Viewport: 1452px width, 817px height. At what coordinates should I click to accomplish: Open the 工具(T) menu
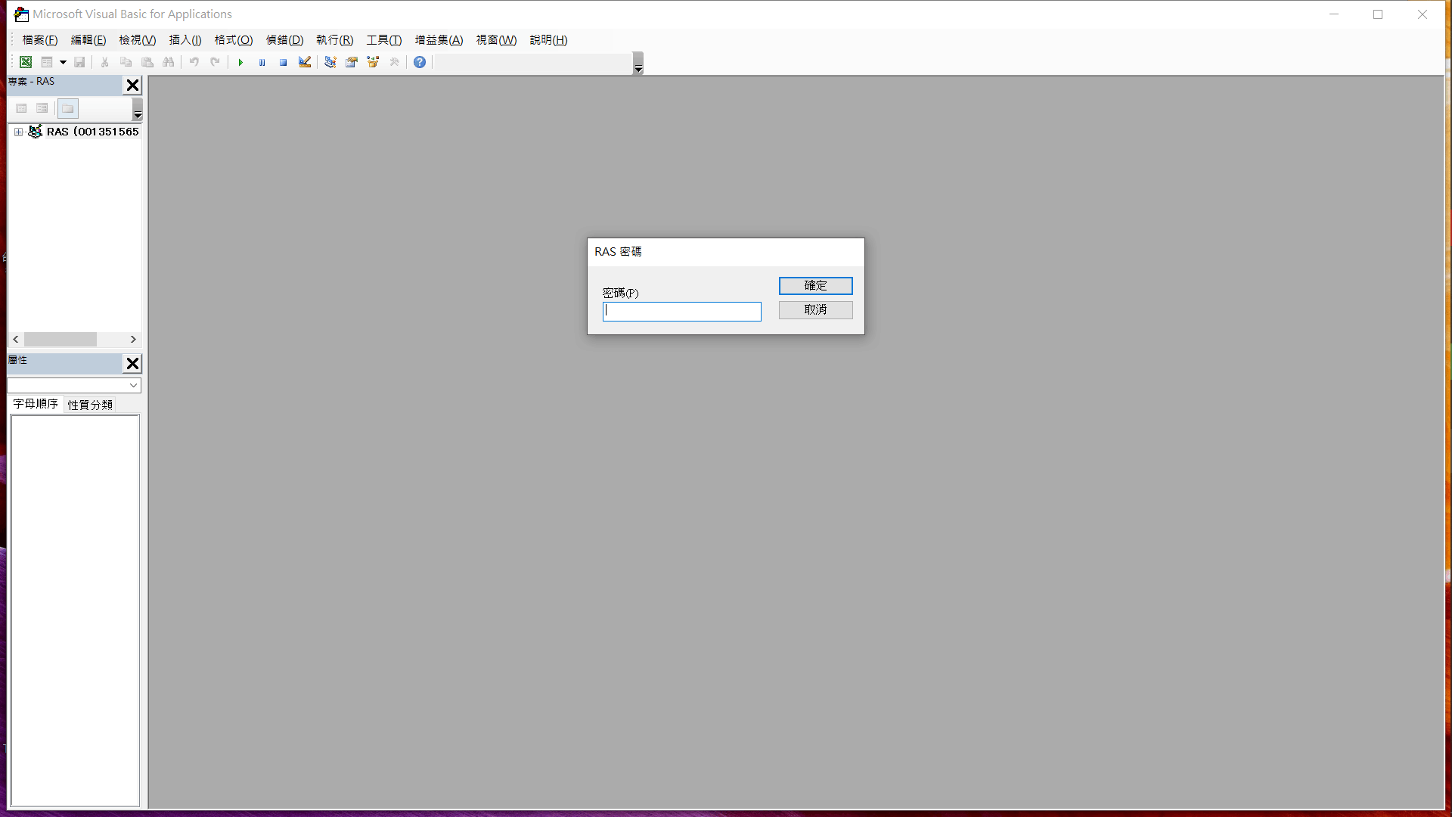(383, 40)
